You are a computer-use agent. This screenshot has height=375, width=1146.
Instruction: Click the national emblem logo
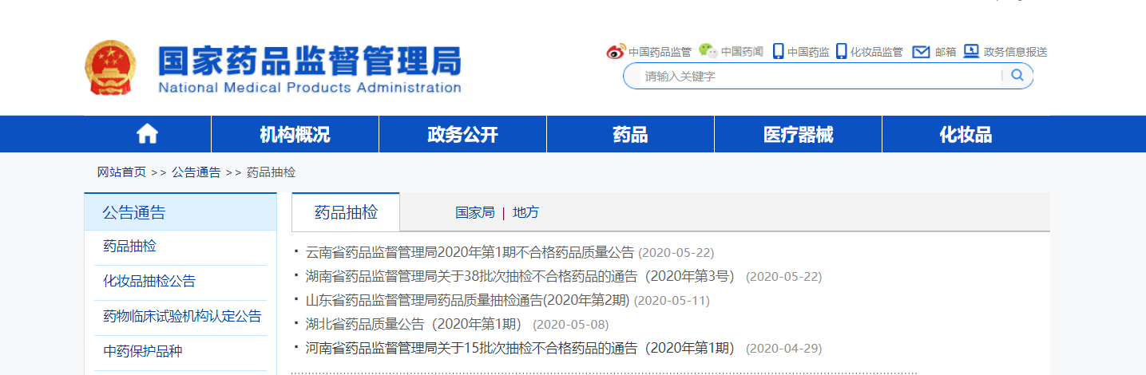tap(111, 68)
